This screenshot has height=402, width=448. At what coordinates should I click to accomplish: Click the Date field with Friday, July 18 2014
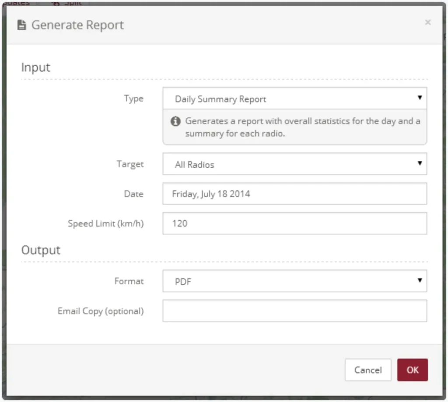[294, 194]
